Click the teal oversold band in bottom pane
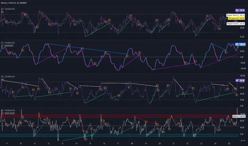248x146 pixels. pyautogui.click(x=119, y=135)
